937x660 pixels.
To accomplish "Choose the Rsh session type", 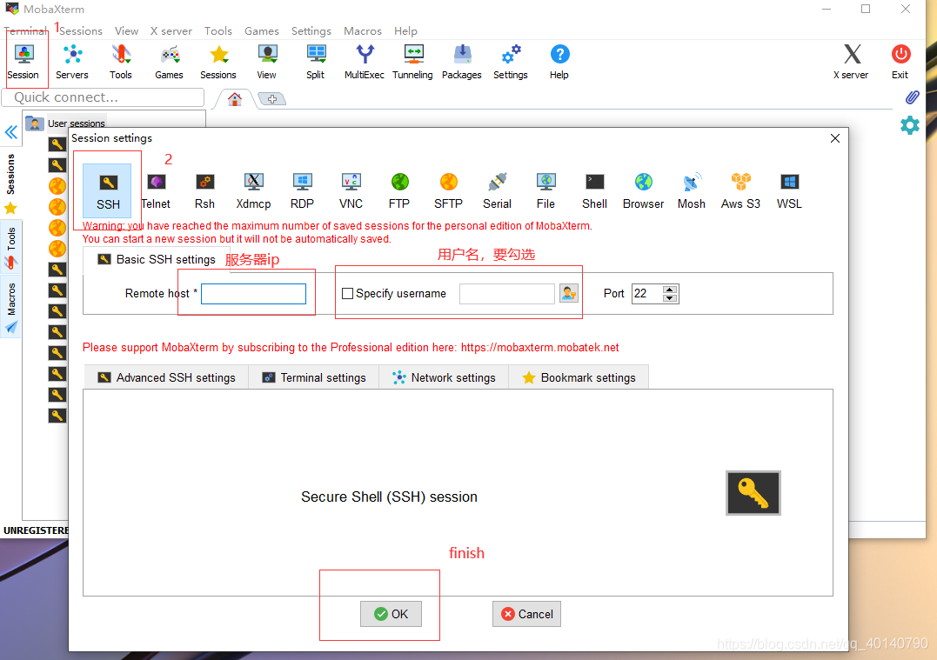I will coord(204,191).
